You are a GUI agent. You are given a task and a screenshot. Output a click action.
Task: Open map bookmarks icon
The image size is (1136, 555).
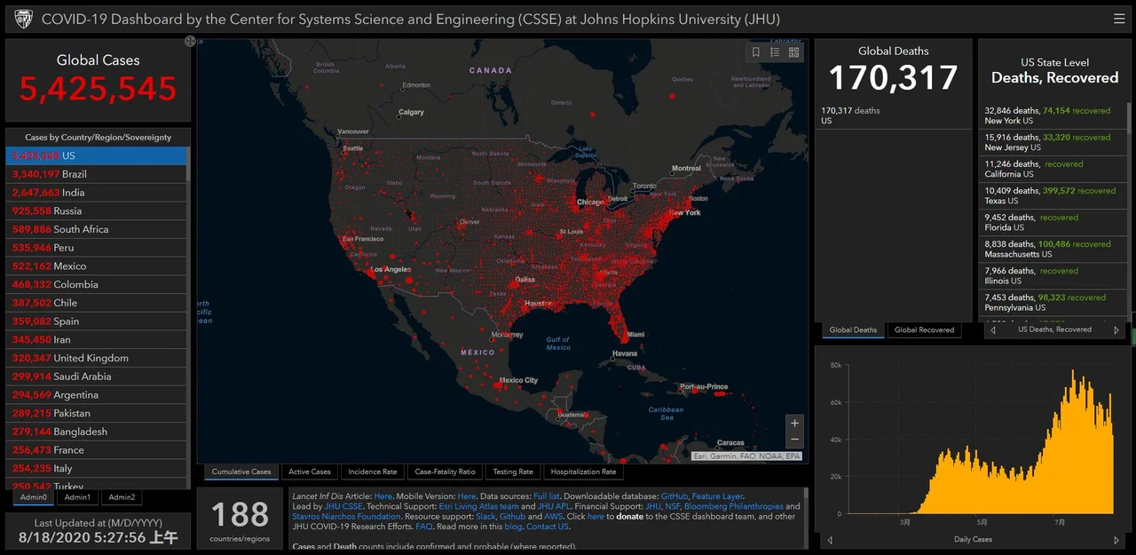756,52
